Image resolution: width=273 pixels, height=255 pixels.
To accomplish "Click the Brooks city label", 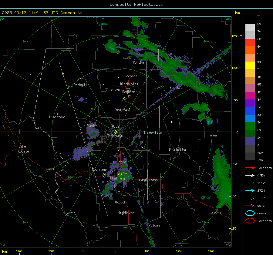I will click(216, 212).
